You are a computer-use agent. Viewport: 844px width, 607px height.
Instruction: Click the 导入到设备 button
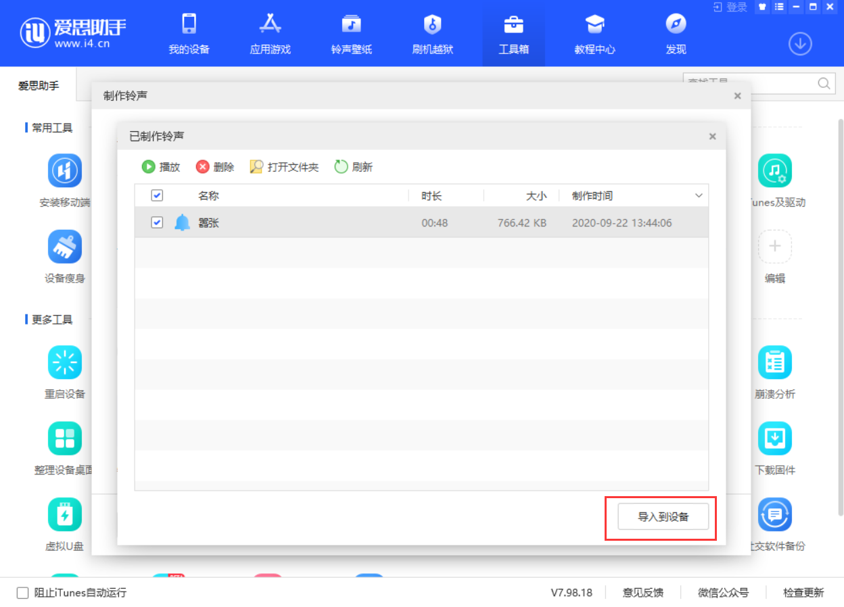click(663, 517)
